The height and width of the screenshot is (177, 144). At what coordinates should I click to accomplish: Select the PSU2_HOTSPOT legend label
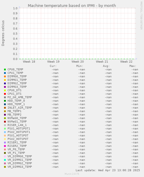pos(18,139)
